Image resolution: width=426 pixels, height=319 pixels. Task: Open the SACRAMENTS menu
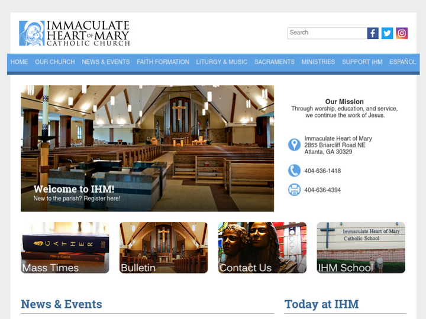(x=275, y=62)
